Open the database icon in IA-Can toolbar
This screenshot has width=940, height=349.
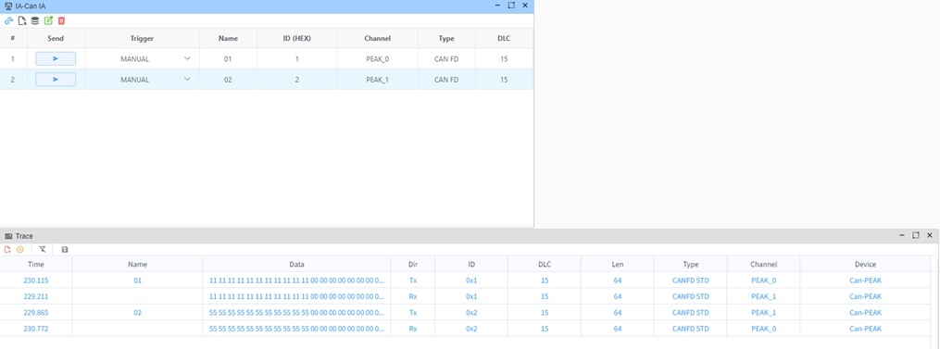[x=35, y=20]
